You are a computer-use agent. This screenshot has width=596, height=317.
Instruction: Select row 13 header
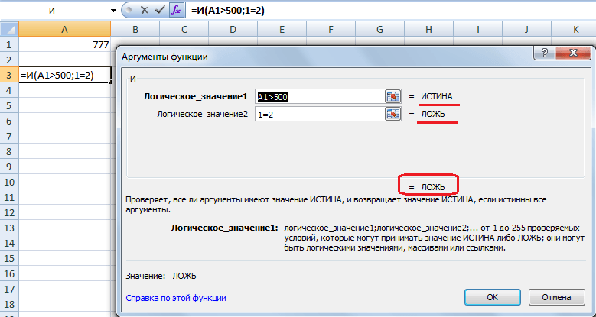9,228
